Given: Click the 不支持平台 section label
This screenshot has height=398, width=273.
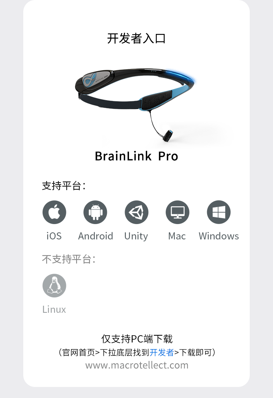Looking at the screenshot, I should [69, 259].
